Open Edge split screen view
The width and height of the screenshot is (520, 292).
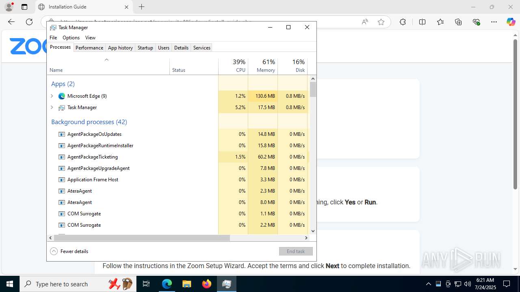tap(422, 22)
